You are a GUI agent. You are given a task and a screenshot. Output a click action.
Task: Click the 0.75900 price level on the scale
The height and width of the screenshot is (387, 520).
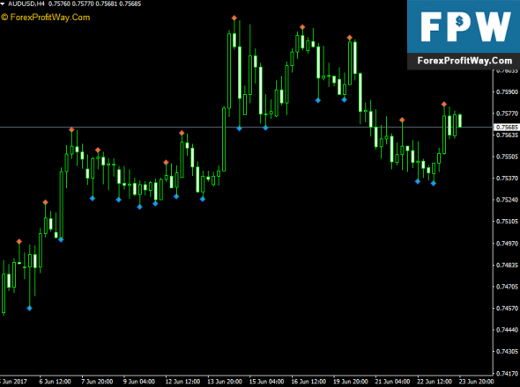point(507,91)
